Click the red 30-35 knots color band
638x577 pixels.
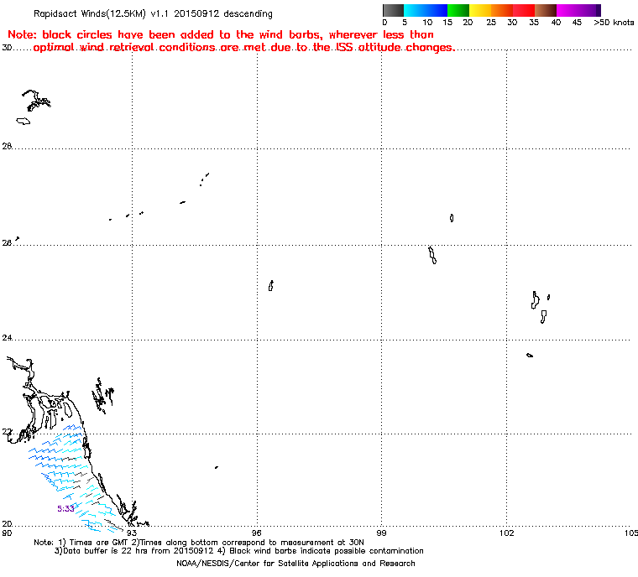pyautogui.click(x=524, y=10)
